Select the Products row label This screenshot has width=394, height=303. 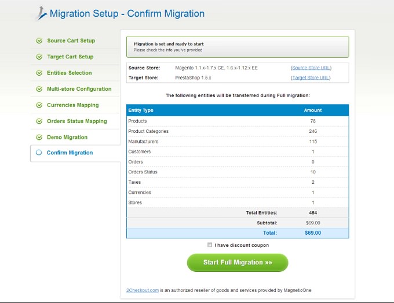[137, 121]
